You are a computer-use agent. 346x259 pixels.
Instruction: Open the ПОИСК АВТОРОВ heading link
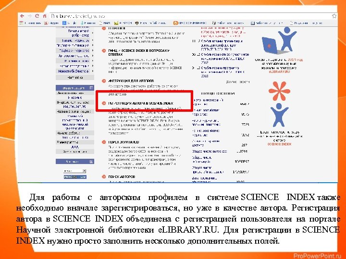(122, 177)
